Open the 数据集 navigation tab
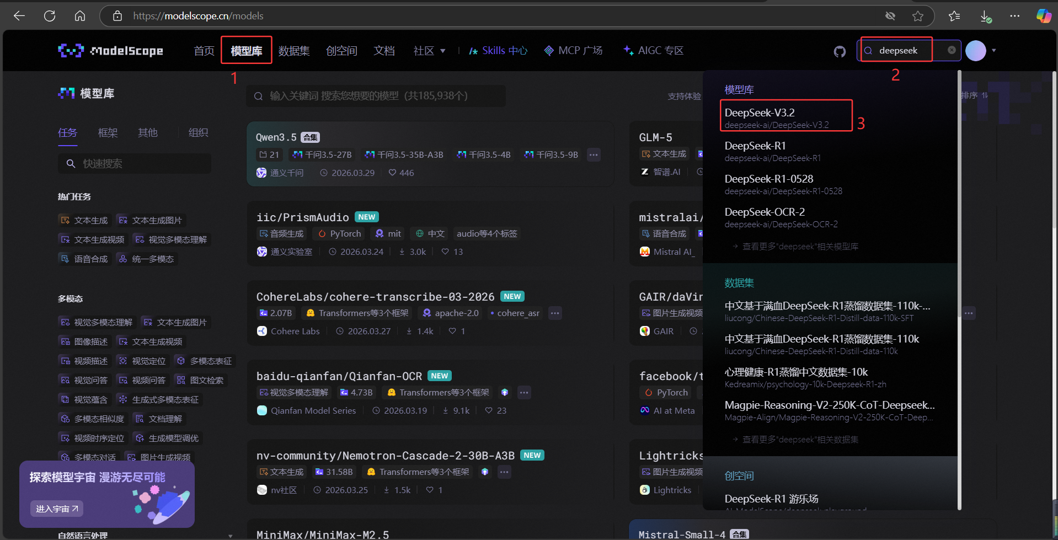The image size is (1058, 540). (294, 51)
